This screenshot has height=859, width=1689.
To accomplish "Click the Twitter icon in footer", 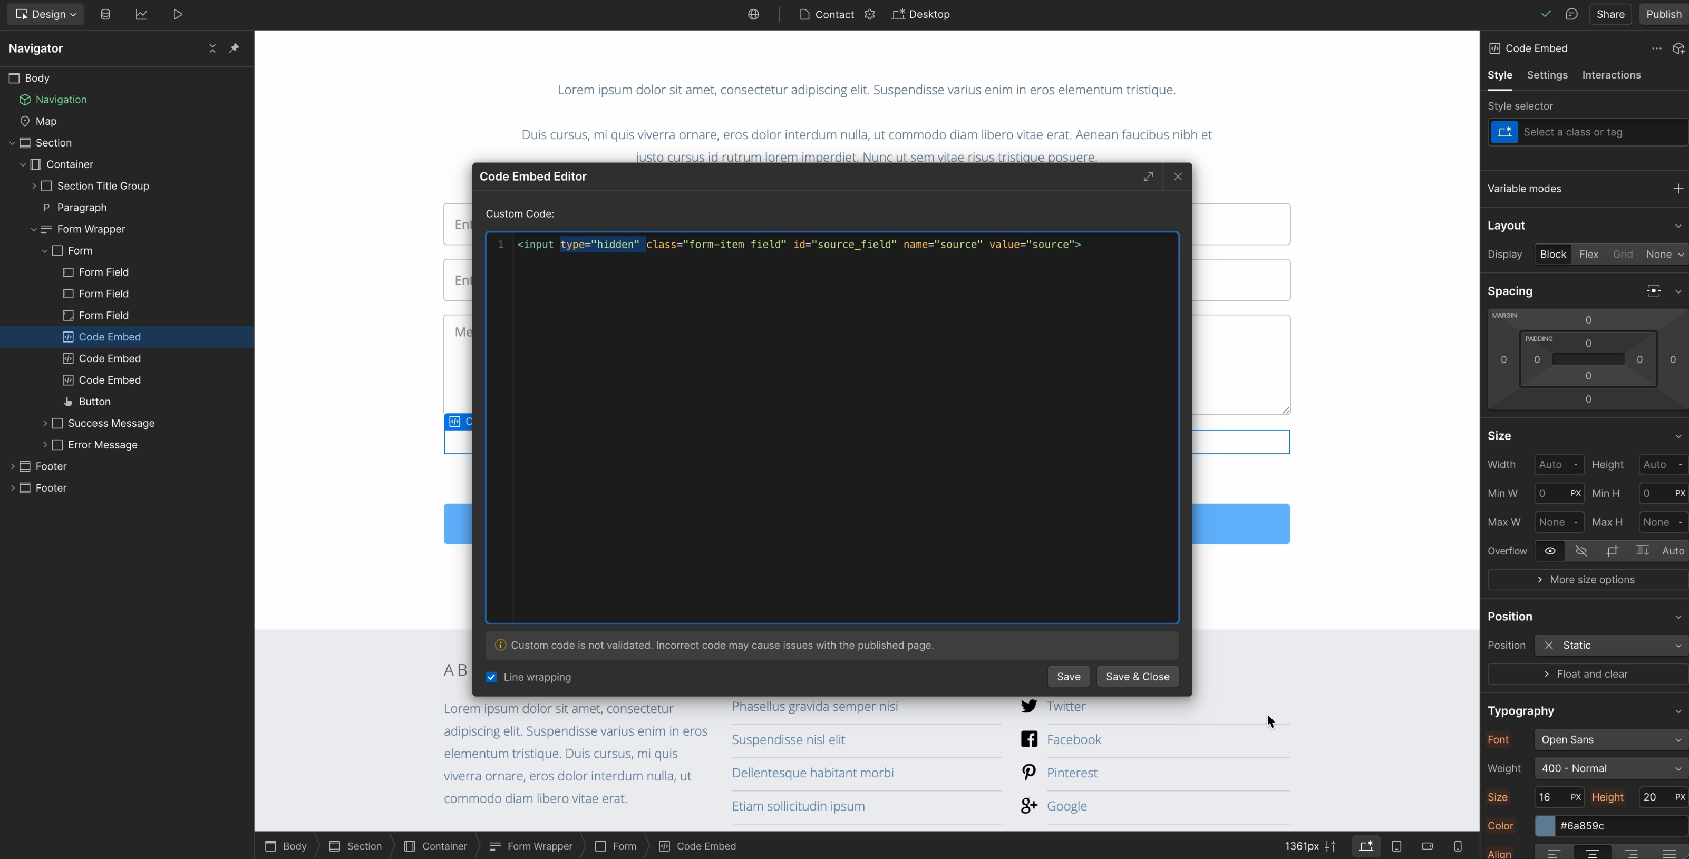I will (1029, 706).
